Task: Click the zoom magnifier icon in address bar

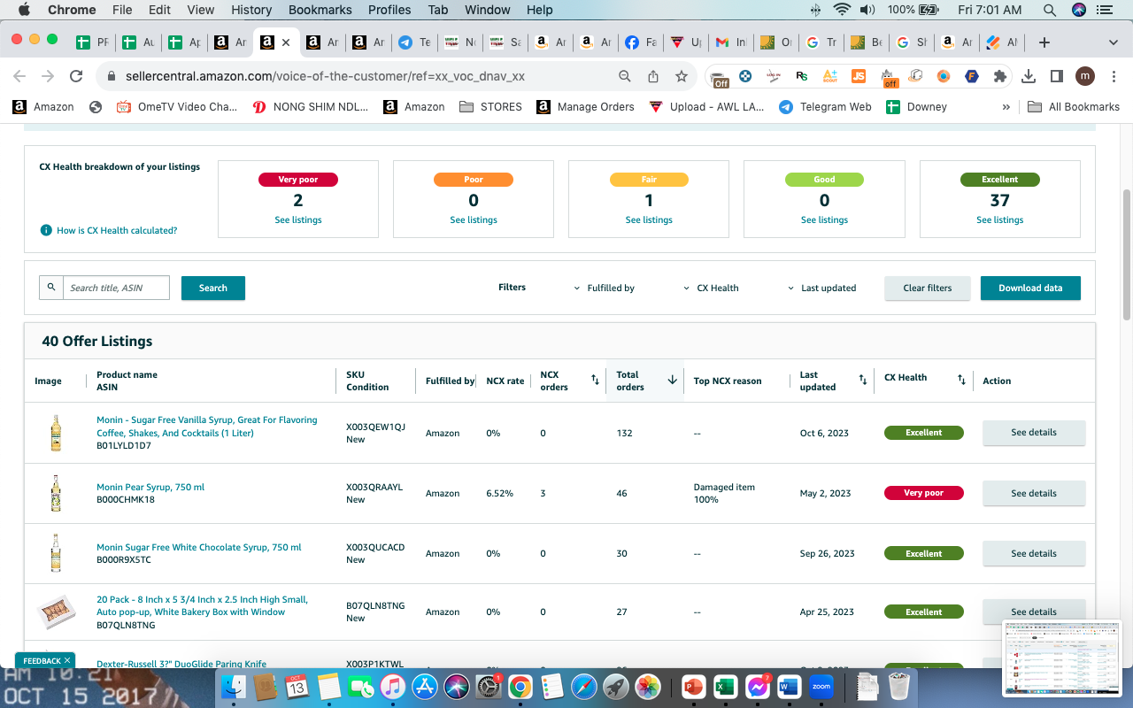Action: point(625,76)
